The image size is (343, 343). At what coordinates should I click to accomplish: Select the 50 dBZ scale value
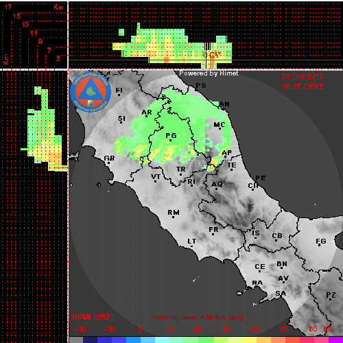(x=284, y=329)
